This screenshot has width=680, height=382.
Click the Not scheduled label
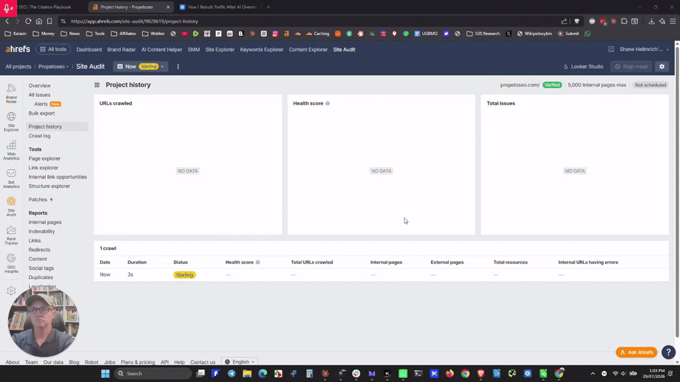coord(650,85)
